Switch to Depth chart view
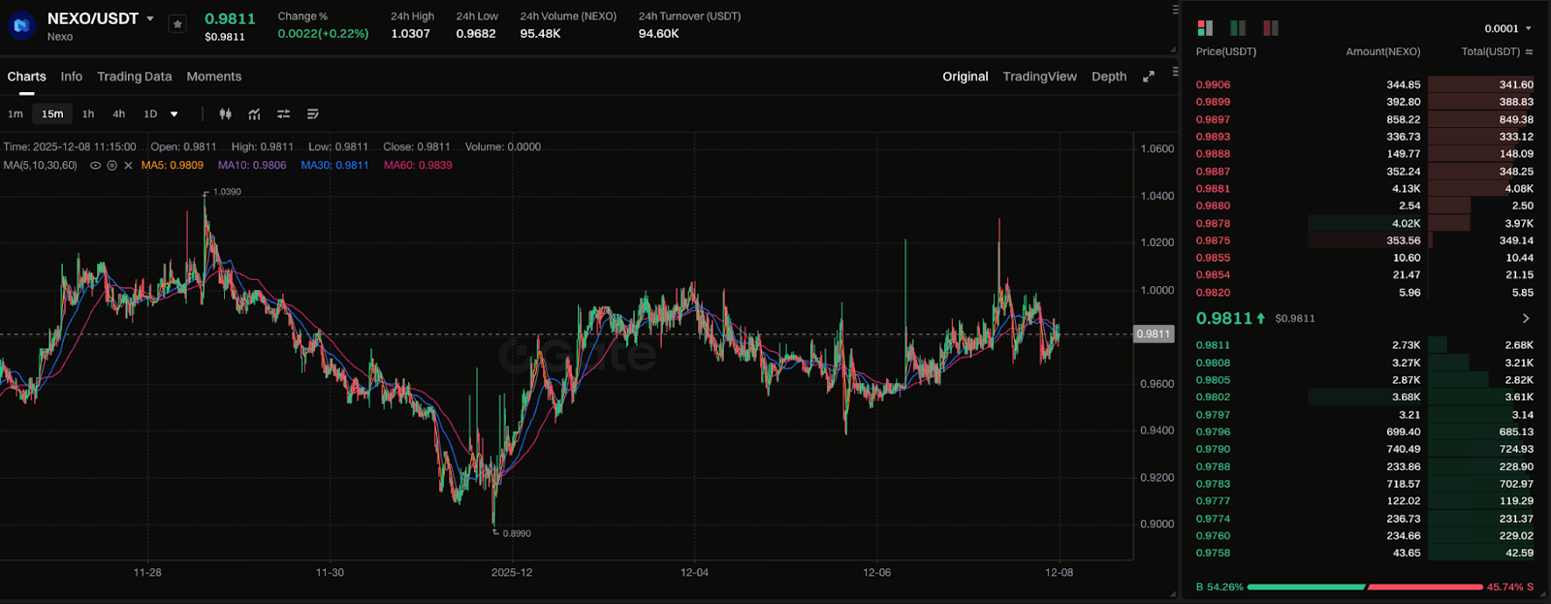Image resolution: width=1551 pixels, height=604 pixels. tap(1109, 77)
